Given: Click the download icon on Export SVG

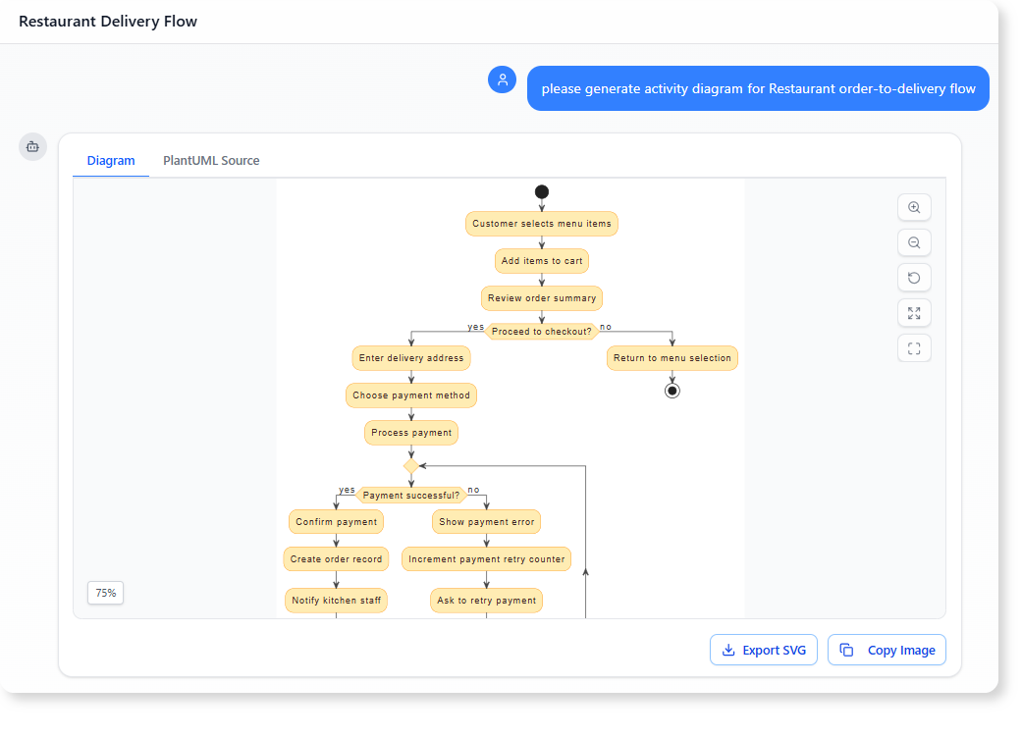Looking at the screenshot, I should click(729, 650).
